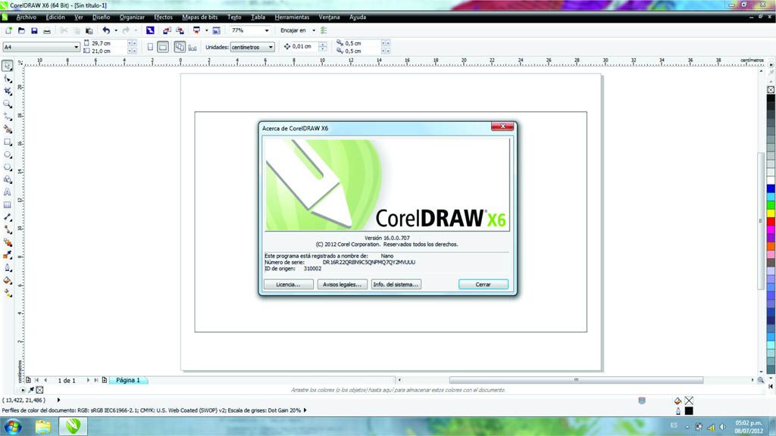Select the Connector tool
This screenshot has width=776, height=436.
[8, 230]
